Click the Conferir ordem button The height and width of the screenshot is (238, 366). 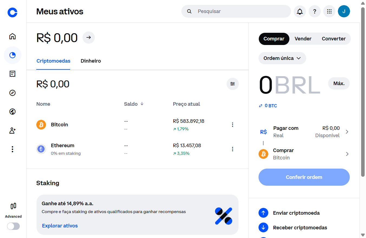point(304,177)
